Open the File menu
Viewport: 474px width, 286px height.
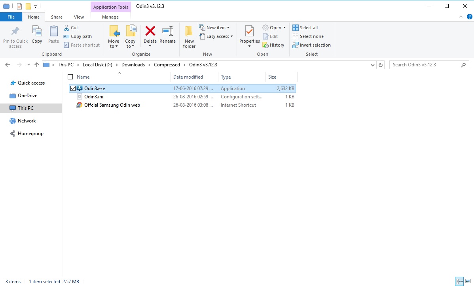pos(11,17)
